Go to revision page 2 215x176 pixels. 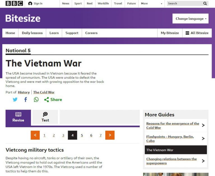(54, 135)
